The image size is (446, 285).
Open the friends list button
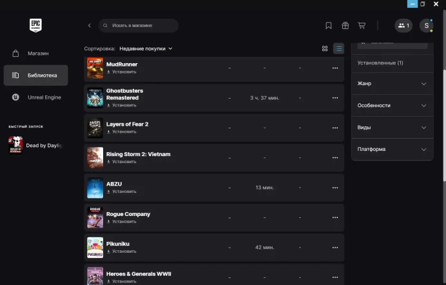click(403, 26)
